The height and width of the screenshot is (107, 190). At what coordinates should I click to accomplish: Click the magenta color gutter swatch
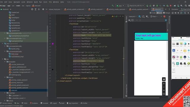(53, 44)
